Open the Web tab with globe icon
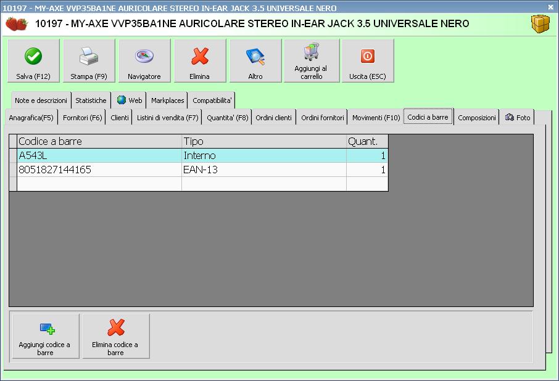Screen dimensions: 559x381 [130, 100]
